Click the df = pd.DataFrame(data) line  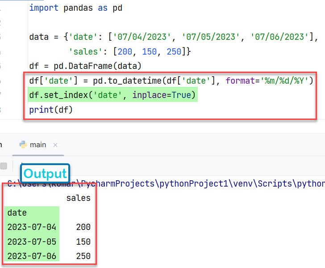click(x=85, y=66)
